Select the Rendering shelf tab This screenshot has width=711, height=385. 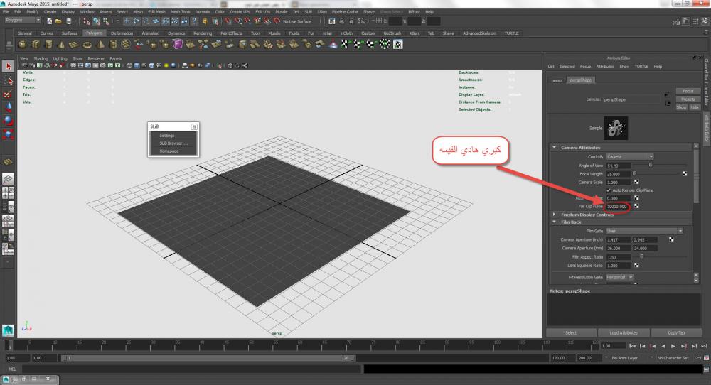tap(203, 33)
